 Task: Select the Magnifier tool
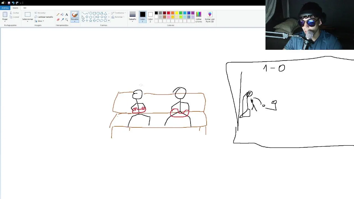point(67,20)
